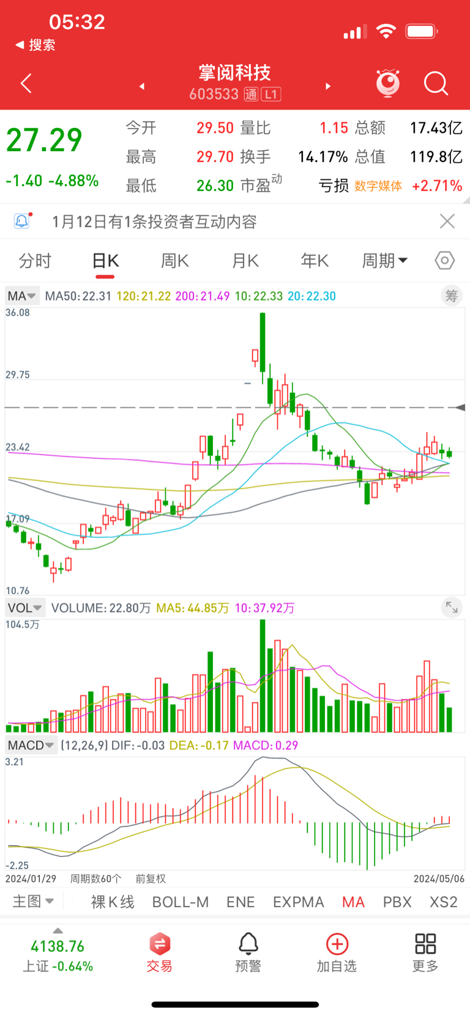Screen dimensions: 470x1018
Task: Tap MA5: 44.85万 volume legend
Action: (x=192, y=608)
